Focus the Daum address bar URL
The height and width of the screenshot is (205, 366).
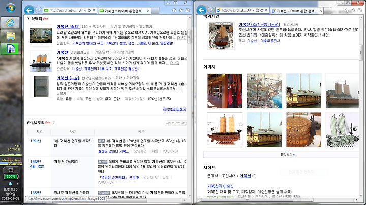click(233, 10)
